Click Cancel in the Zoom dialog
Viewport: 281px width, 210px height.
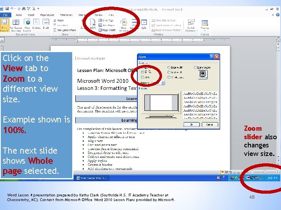[210, 124]
